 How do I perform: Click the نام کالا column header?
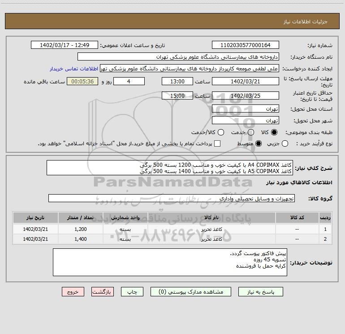[211, 217]
